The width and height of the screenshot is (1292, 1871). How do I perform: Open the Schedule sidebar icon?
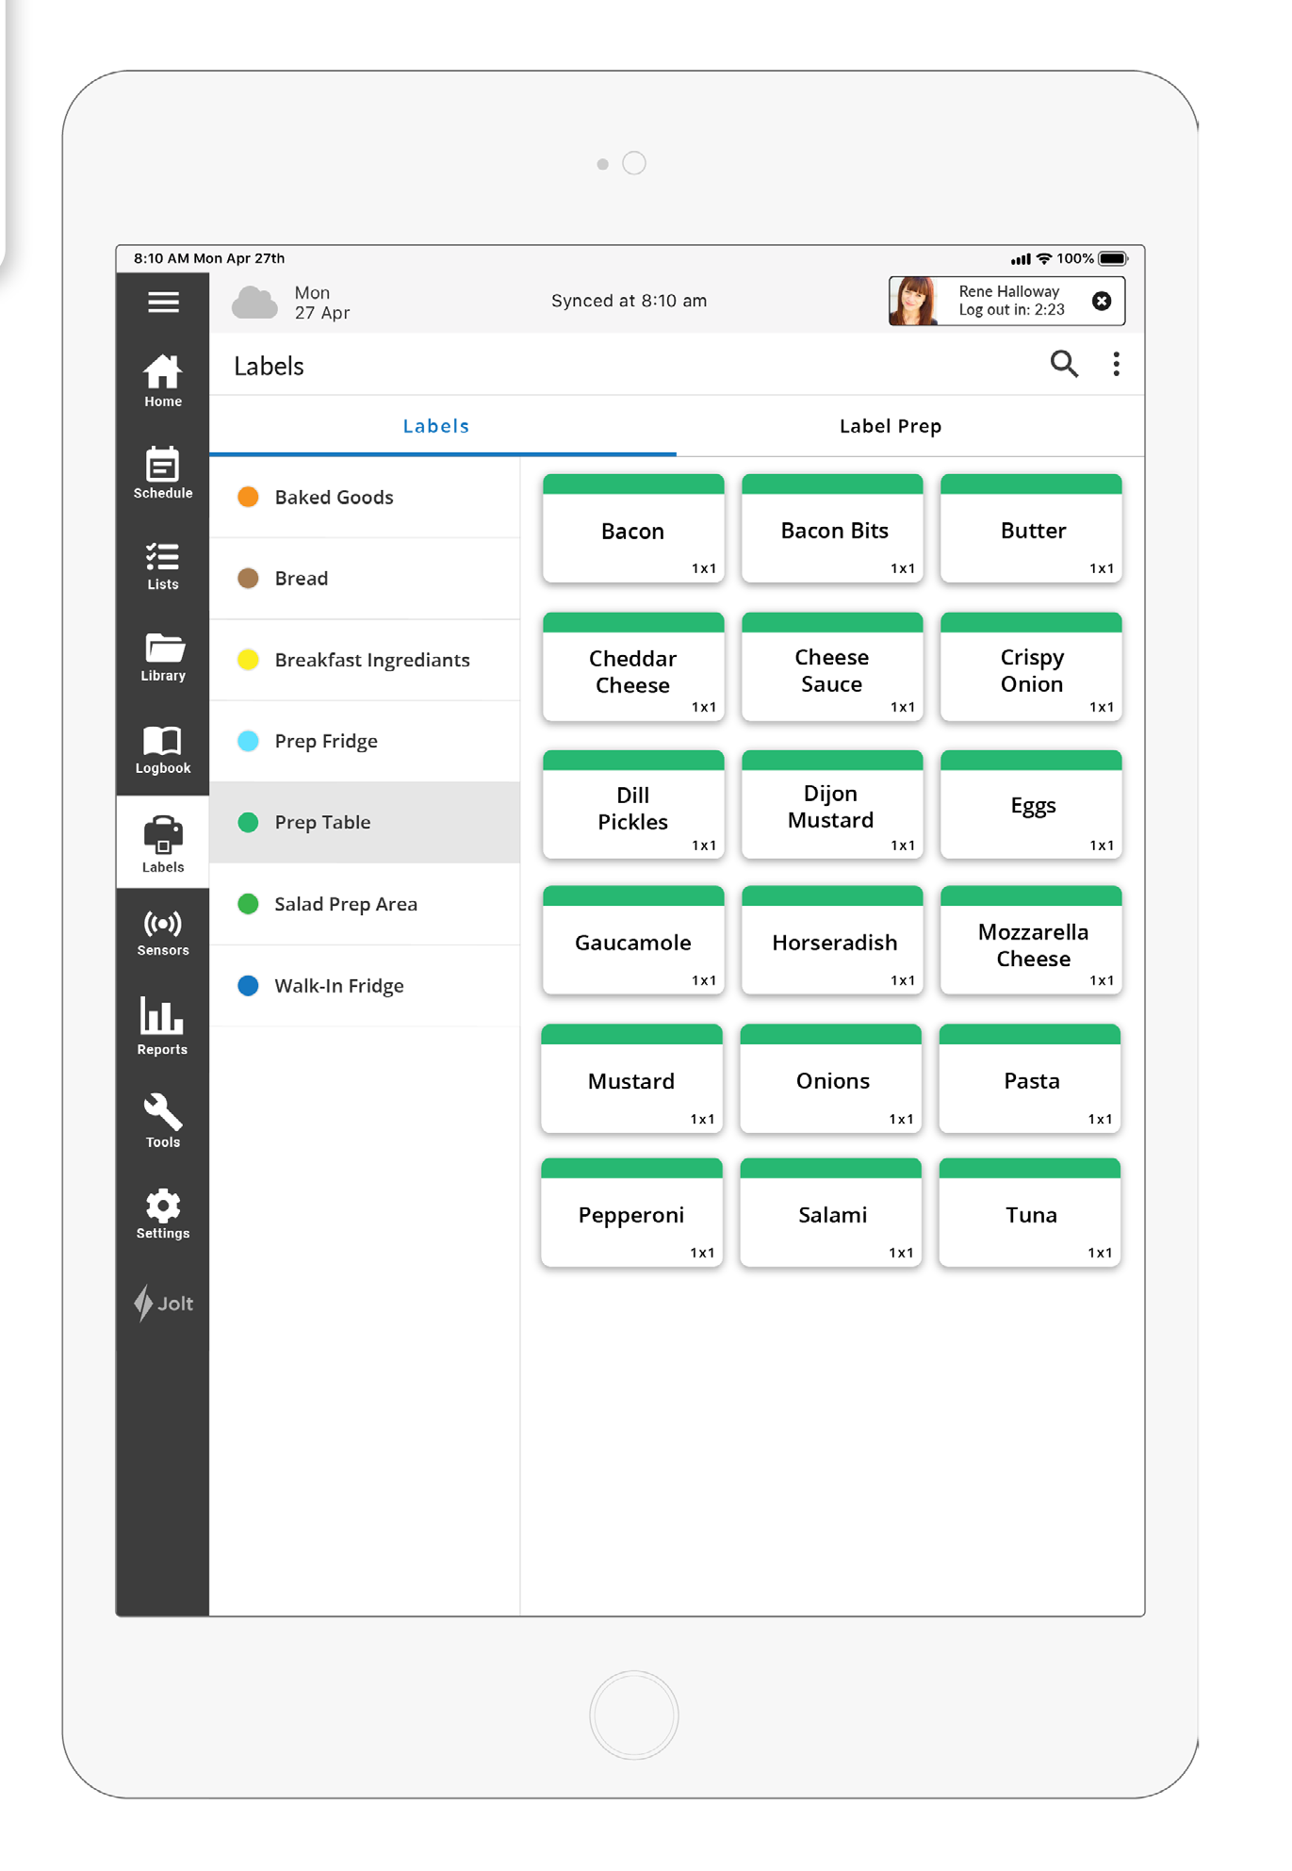pyautogui.click(x=163, y=472)
